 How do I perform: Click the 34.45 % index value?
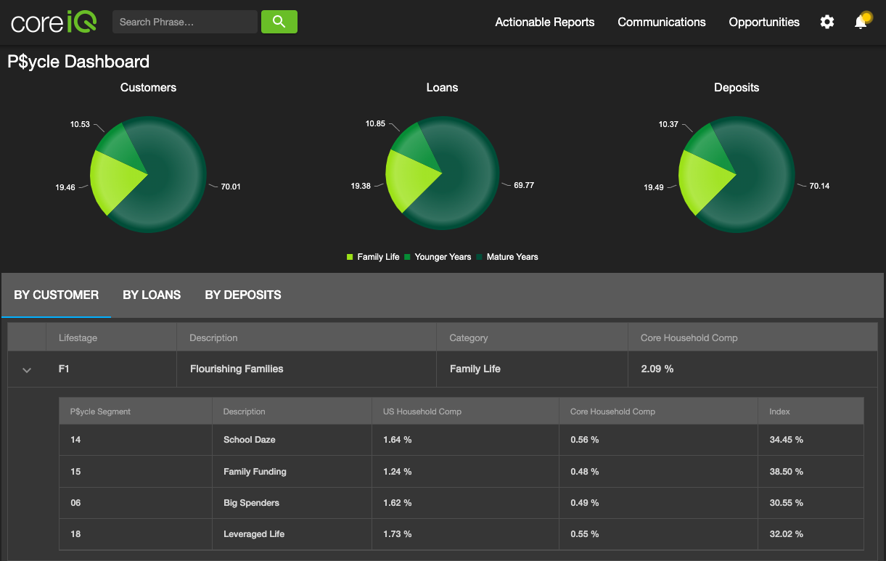tap(786, 440)
